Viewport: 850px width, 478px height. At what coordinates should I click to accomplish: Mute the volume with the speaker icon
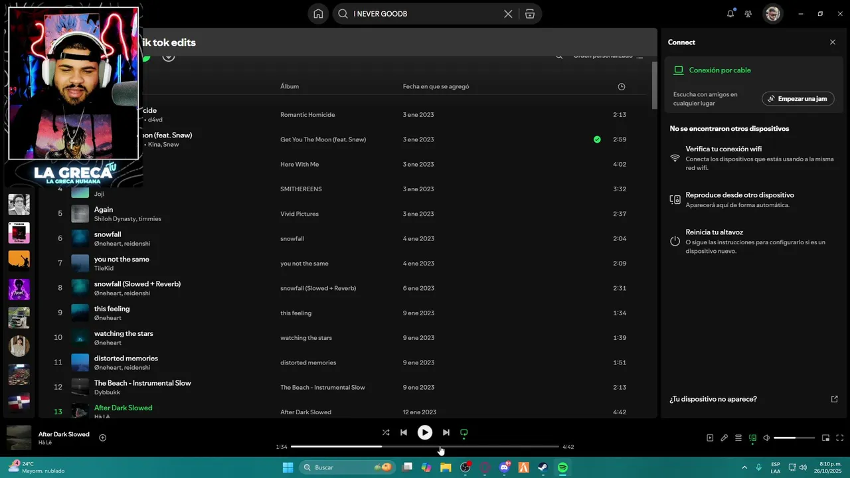point(766,438)
